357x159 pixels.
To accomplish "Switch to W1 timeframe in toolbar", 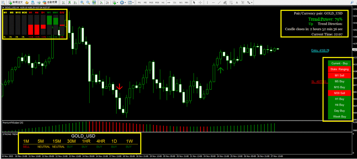I will pos(181,2).
